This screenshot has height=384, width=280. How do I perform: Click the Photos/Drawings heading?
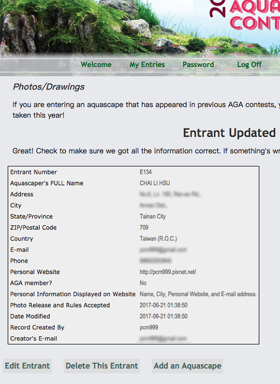(48, 87)
